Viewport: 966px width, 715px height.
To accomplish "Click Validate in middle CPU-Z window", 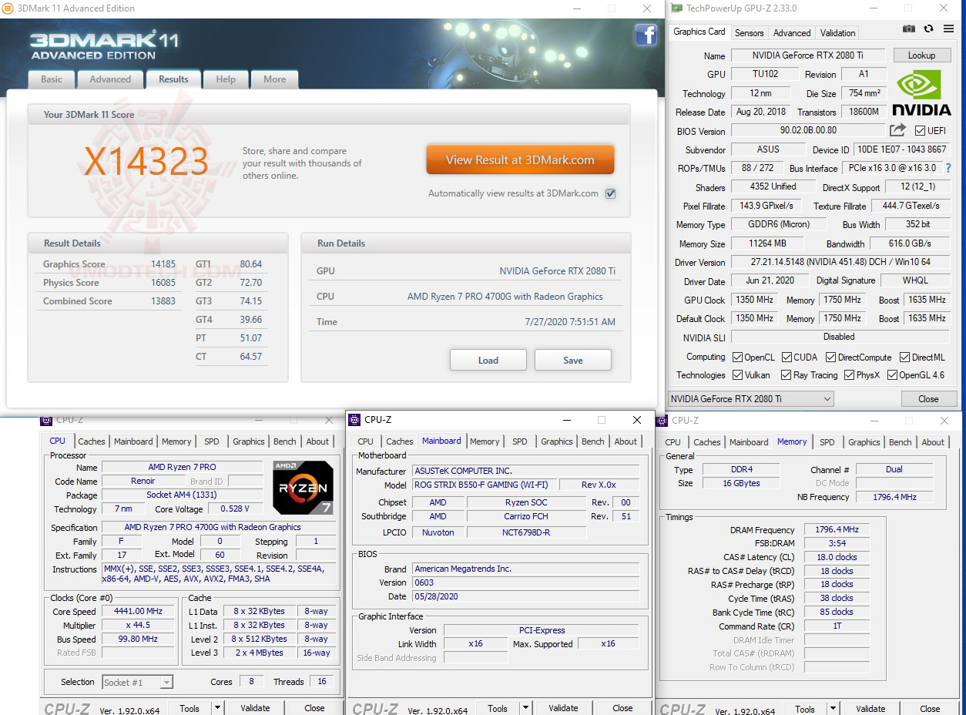I will 563,708.
